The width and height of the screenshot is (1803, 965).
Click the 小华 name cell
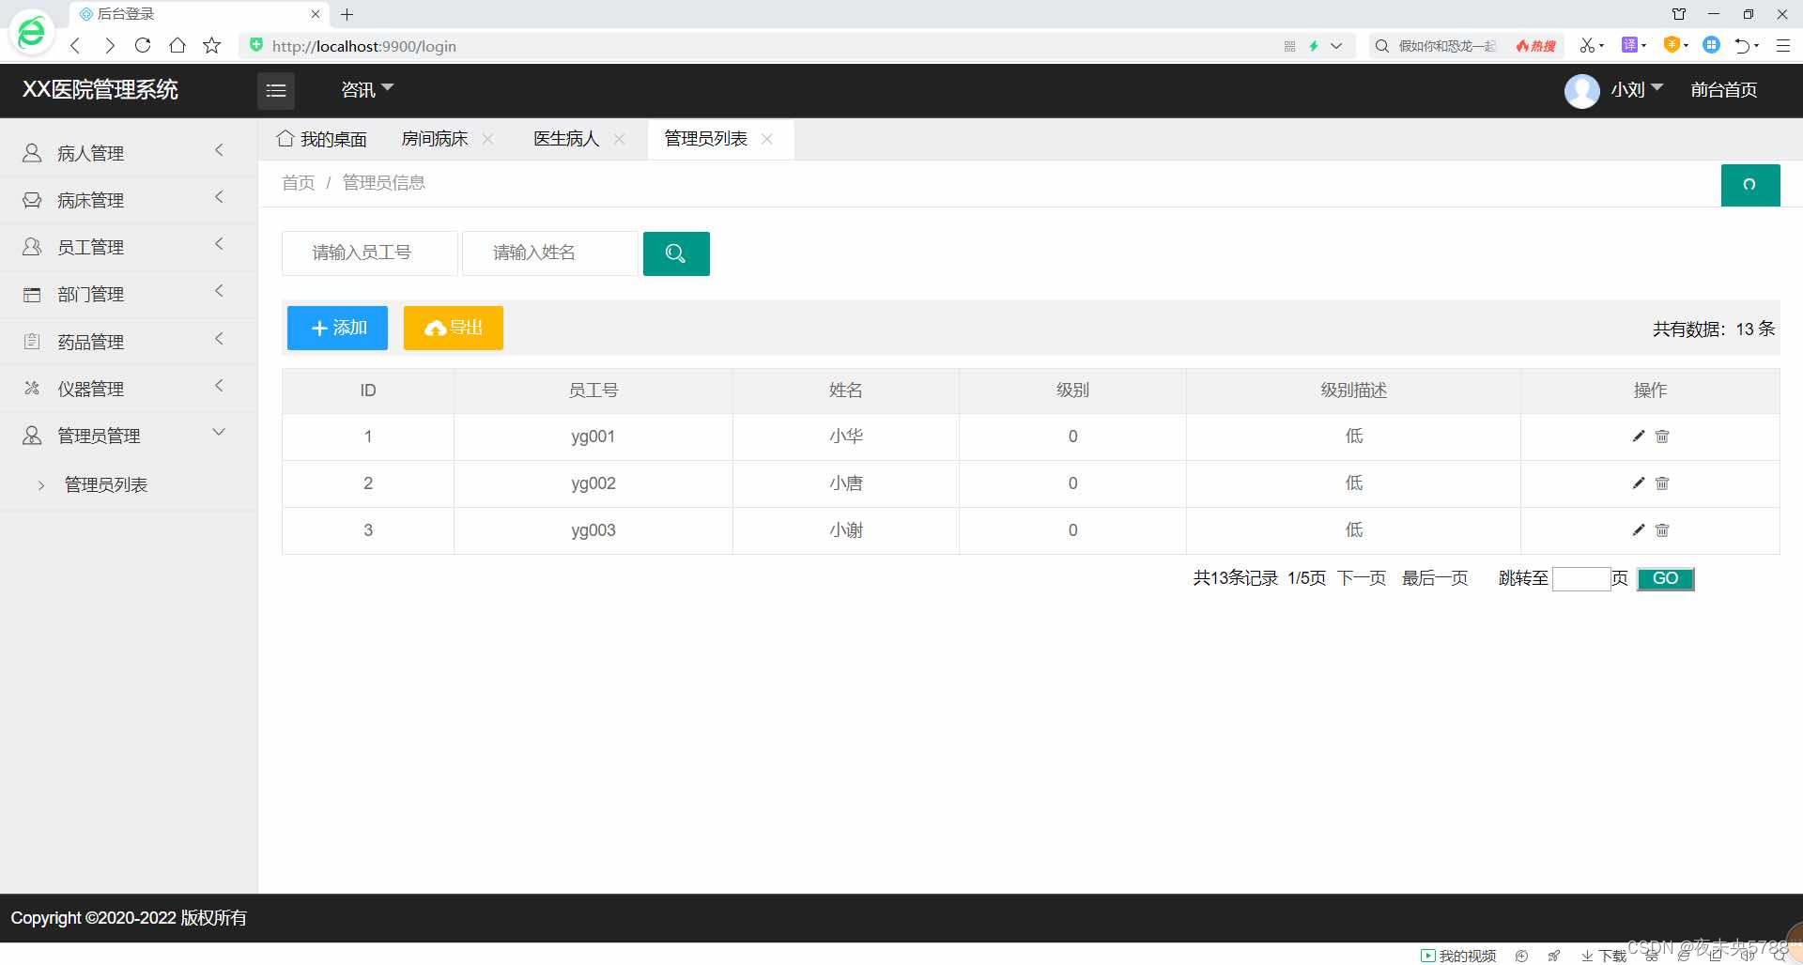pos(846,437)
